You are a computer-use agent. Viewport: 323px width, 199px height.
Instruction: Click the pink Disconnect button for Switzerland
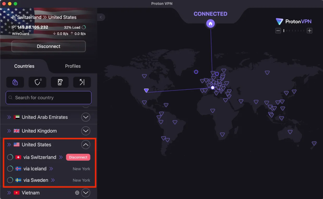coord(78,157)
